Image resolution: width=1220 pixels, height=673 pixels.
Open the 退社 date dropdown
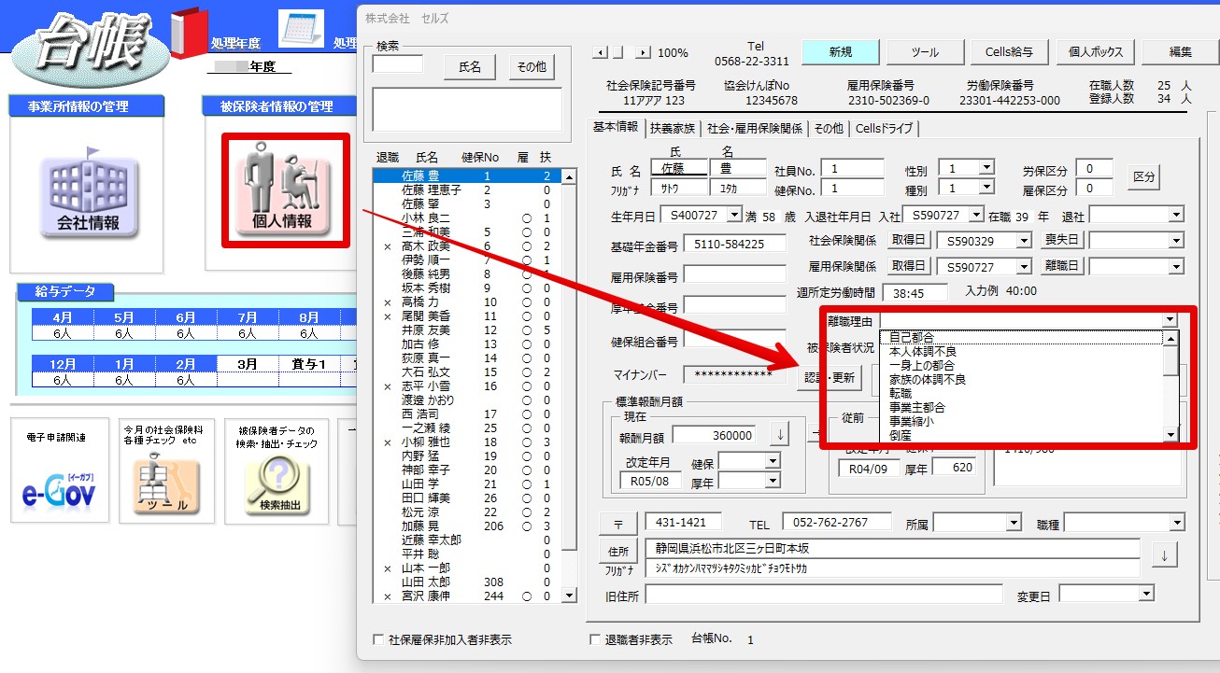pos(1176,215)
